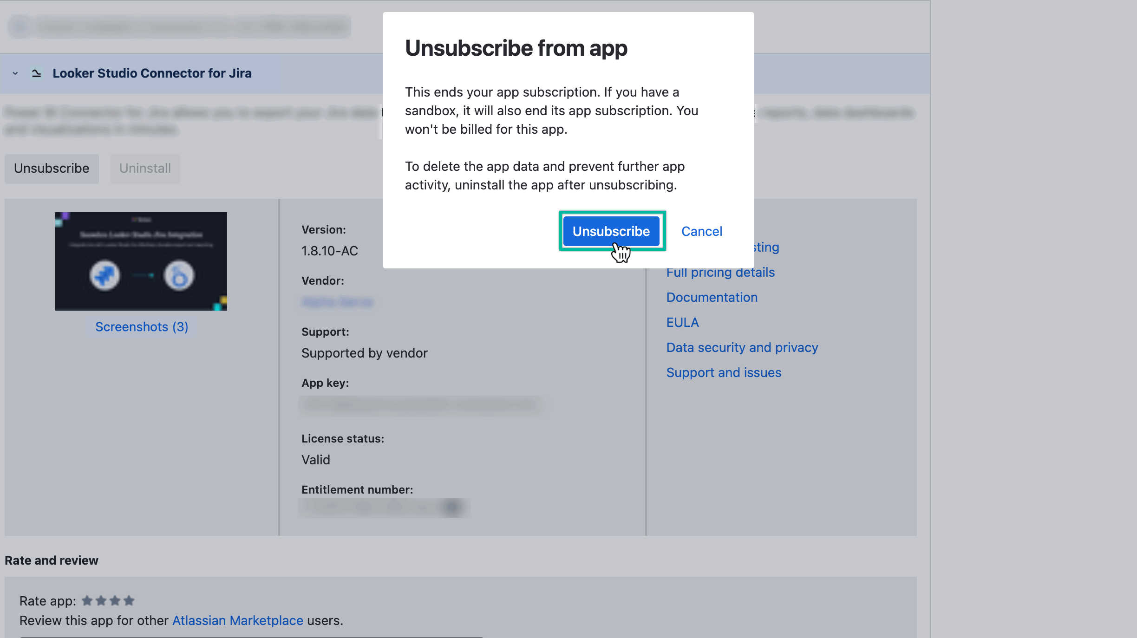This screenshot has height=638, width=1137.
Task: Cancel the unsubscribe dialog
Action: coord(701,231)
